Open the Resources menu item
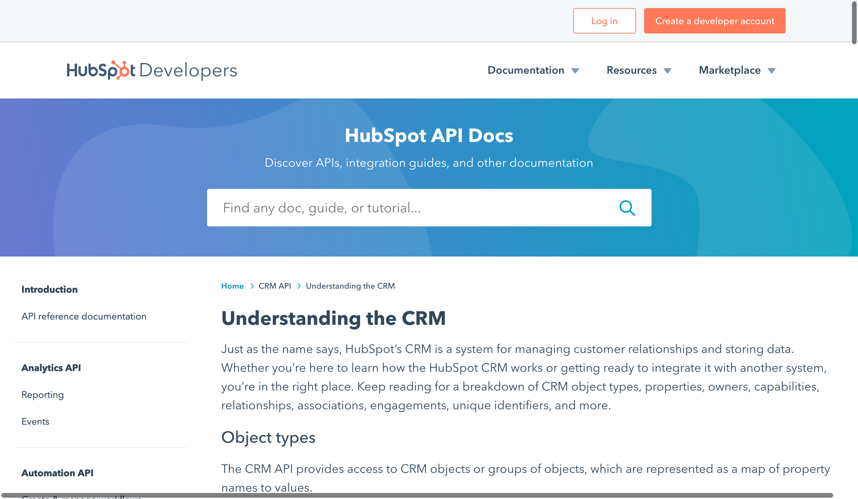858x499 pixels. 631,70
